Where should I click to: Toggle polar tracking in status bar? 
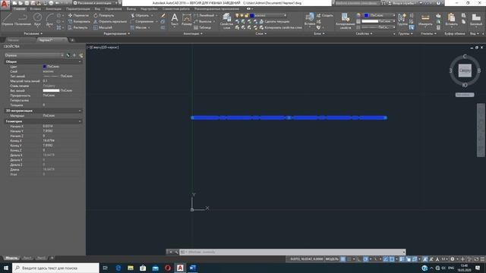pos(366,259)
